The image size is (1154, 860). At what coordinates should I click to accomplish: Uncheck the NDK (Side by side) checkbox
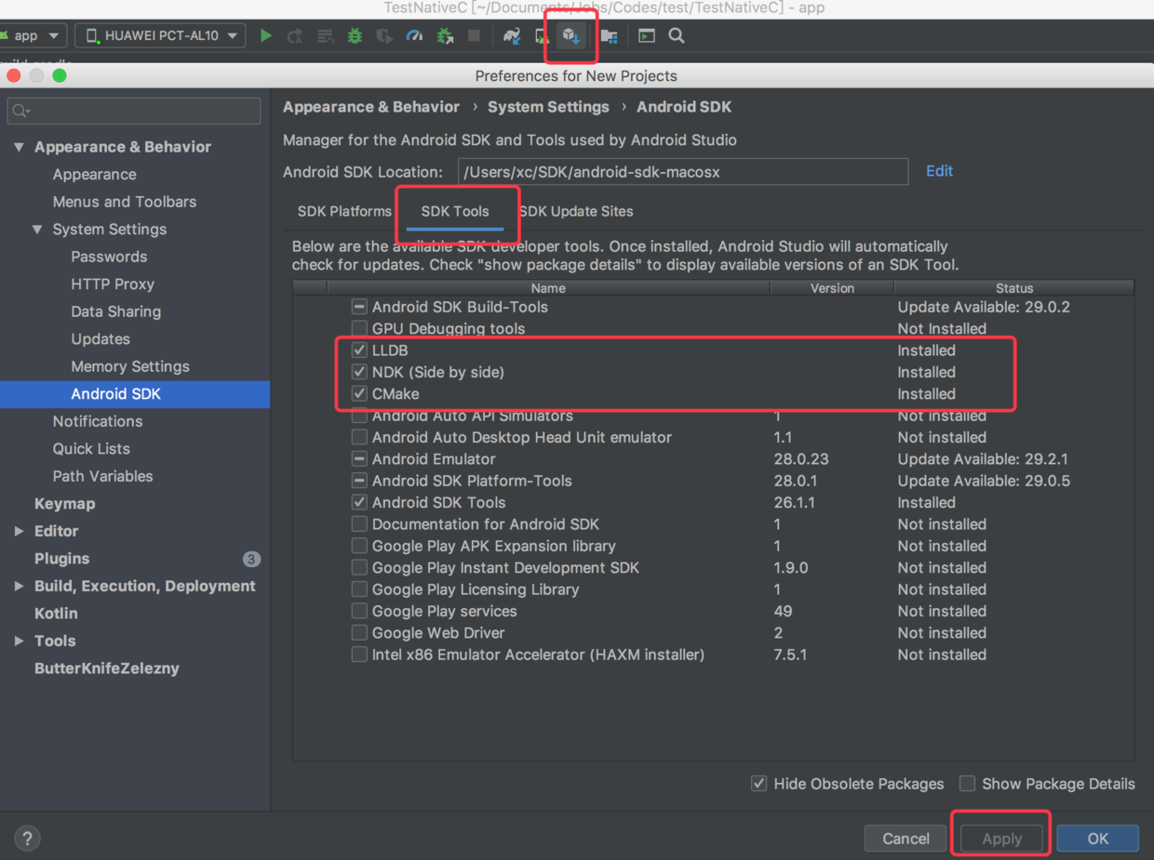[359, 372]
